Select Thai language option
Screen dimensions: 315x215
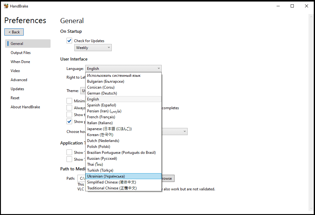123,164
